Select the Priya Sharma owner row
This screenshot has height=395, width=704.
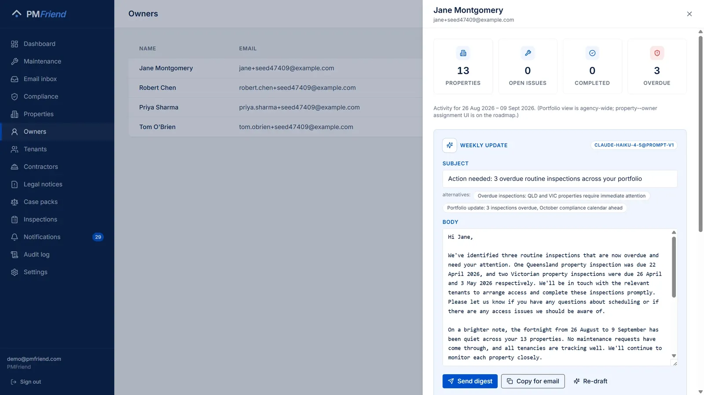275,107
